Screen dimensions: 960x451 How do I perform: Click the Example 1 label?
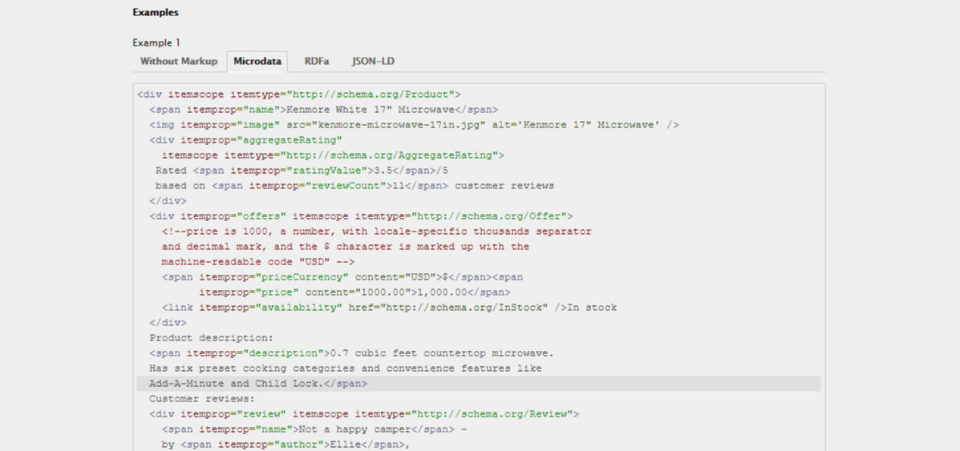coord(156,42)
